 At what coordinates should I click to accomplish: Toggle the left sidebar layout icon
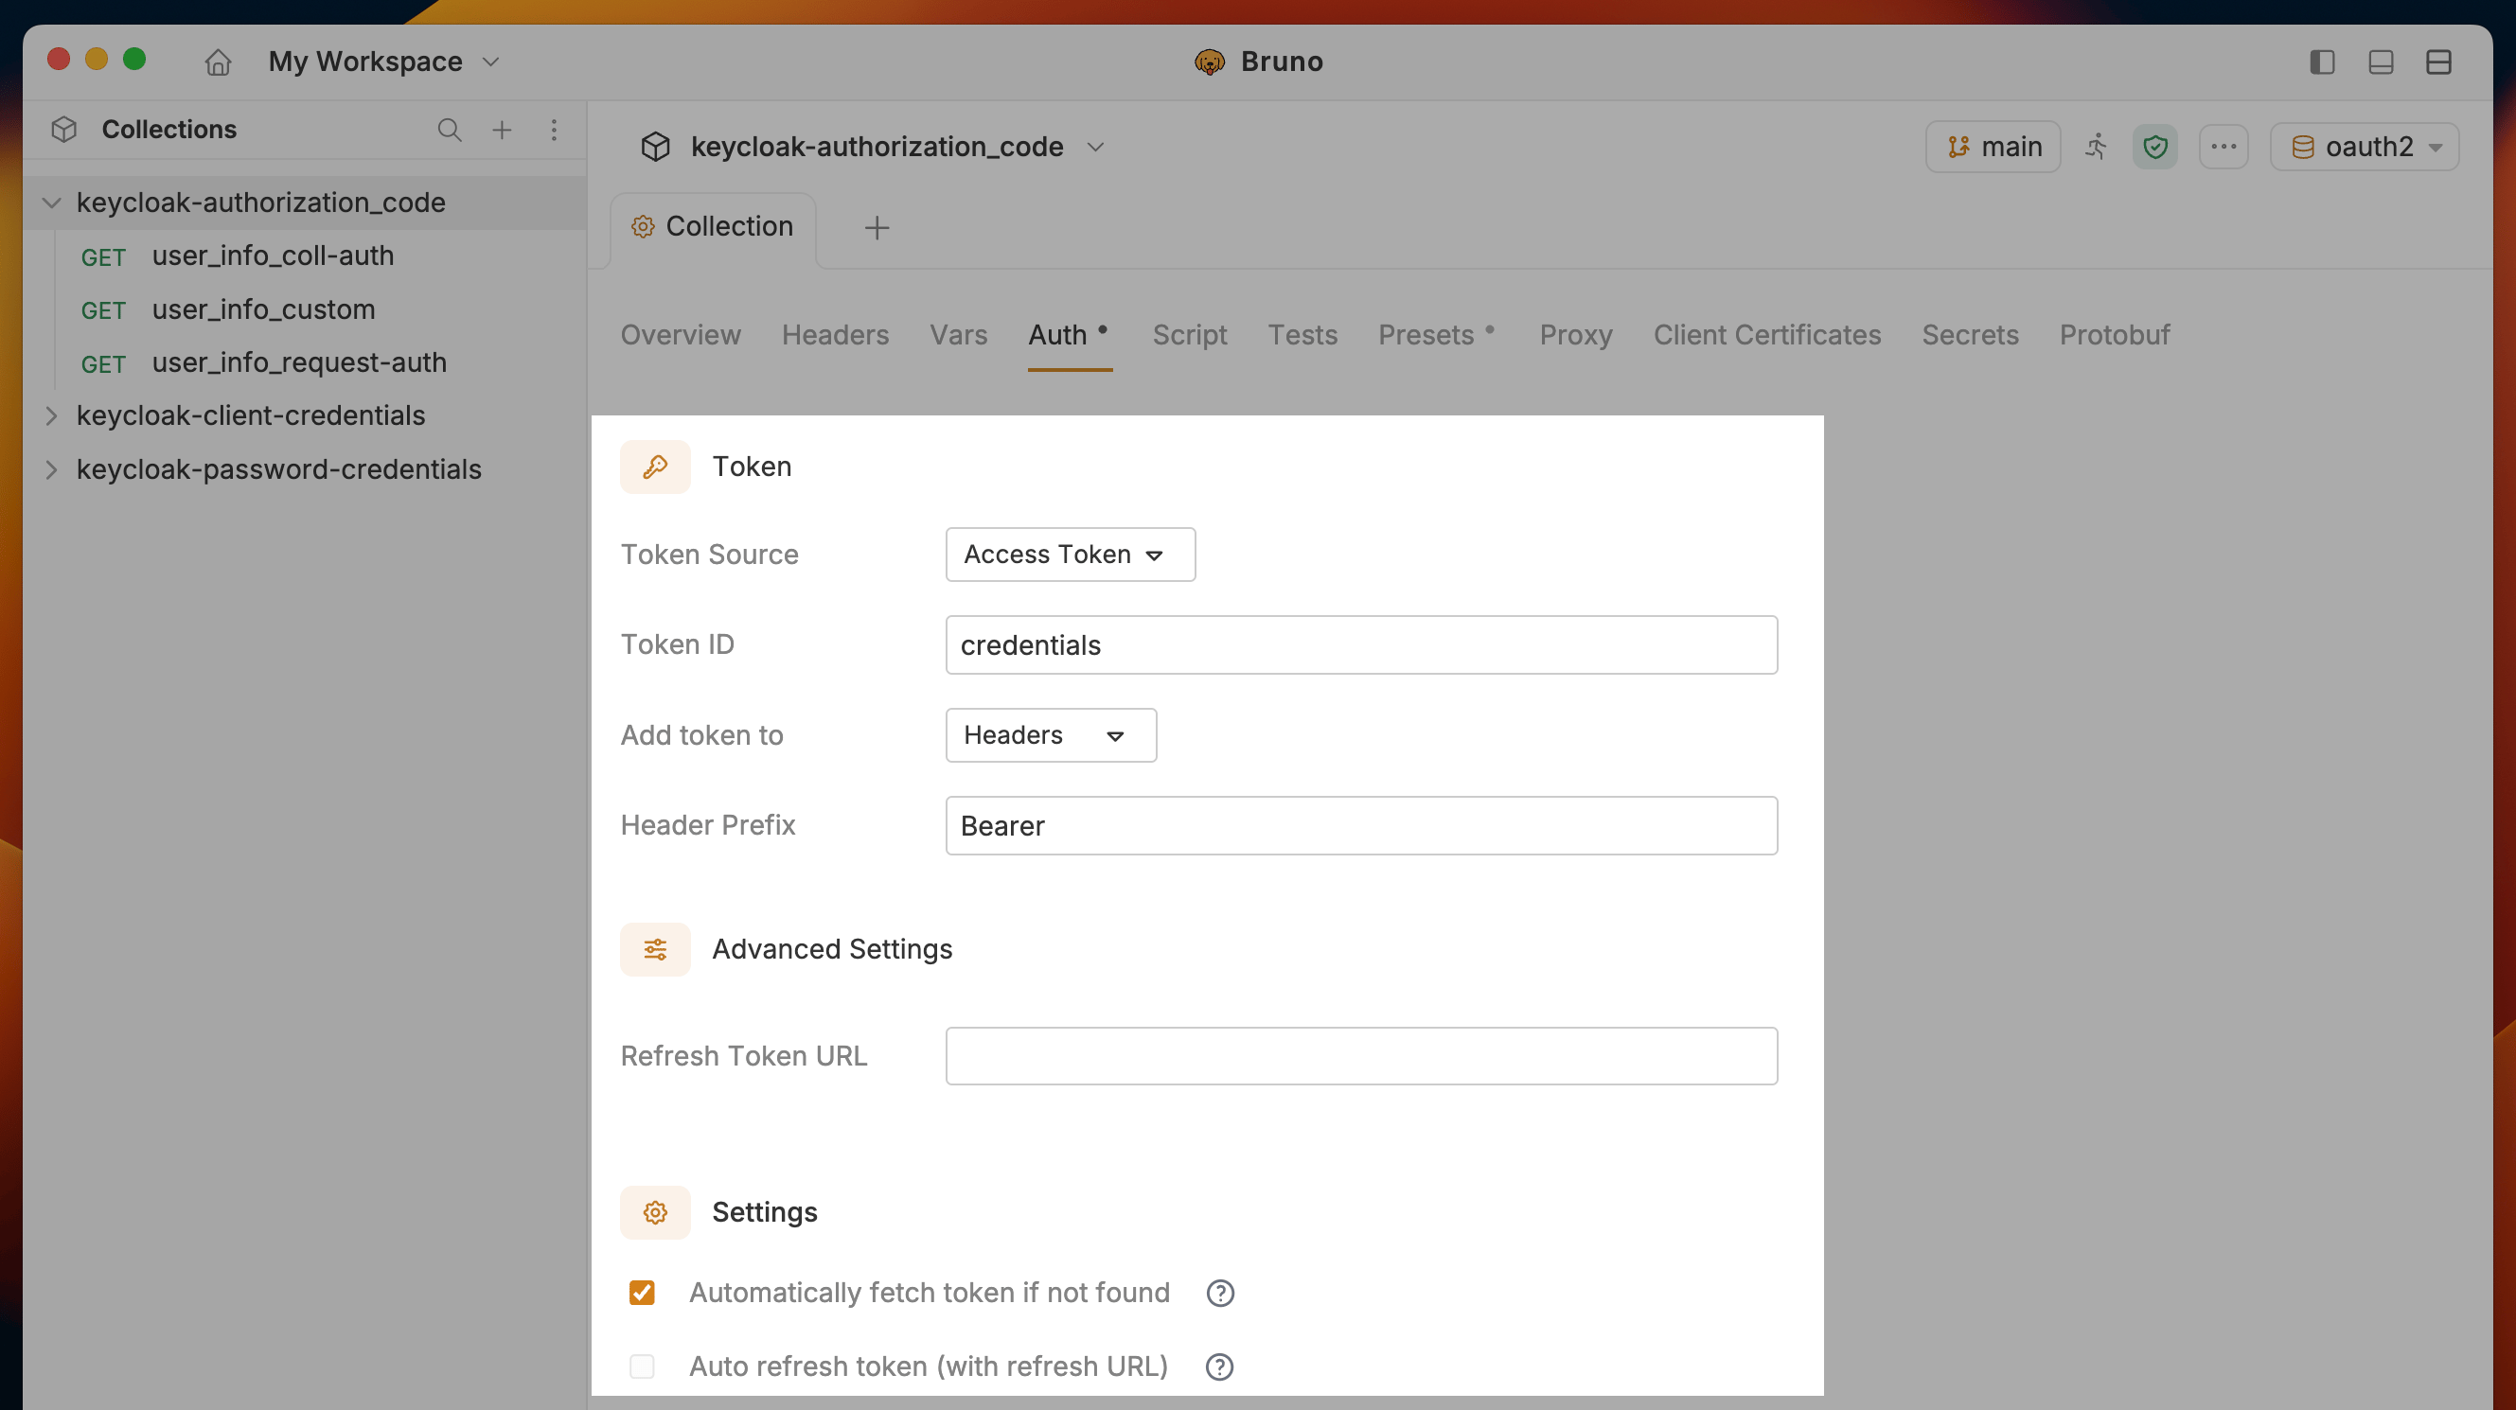[x=2323, y=62]
